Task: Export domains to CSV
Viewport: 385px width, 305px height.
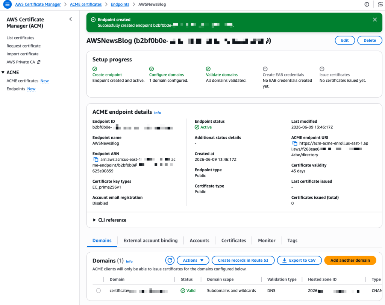Action: (x=299, y=260)
